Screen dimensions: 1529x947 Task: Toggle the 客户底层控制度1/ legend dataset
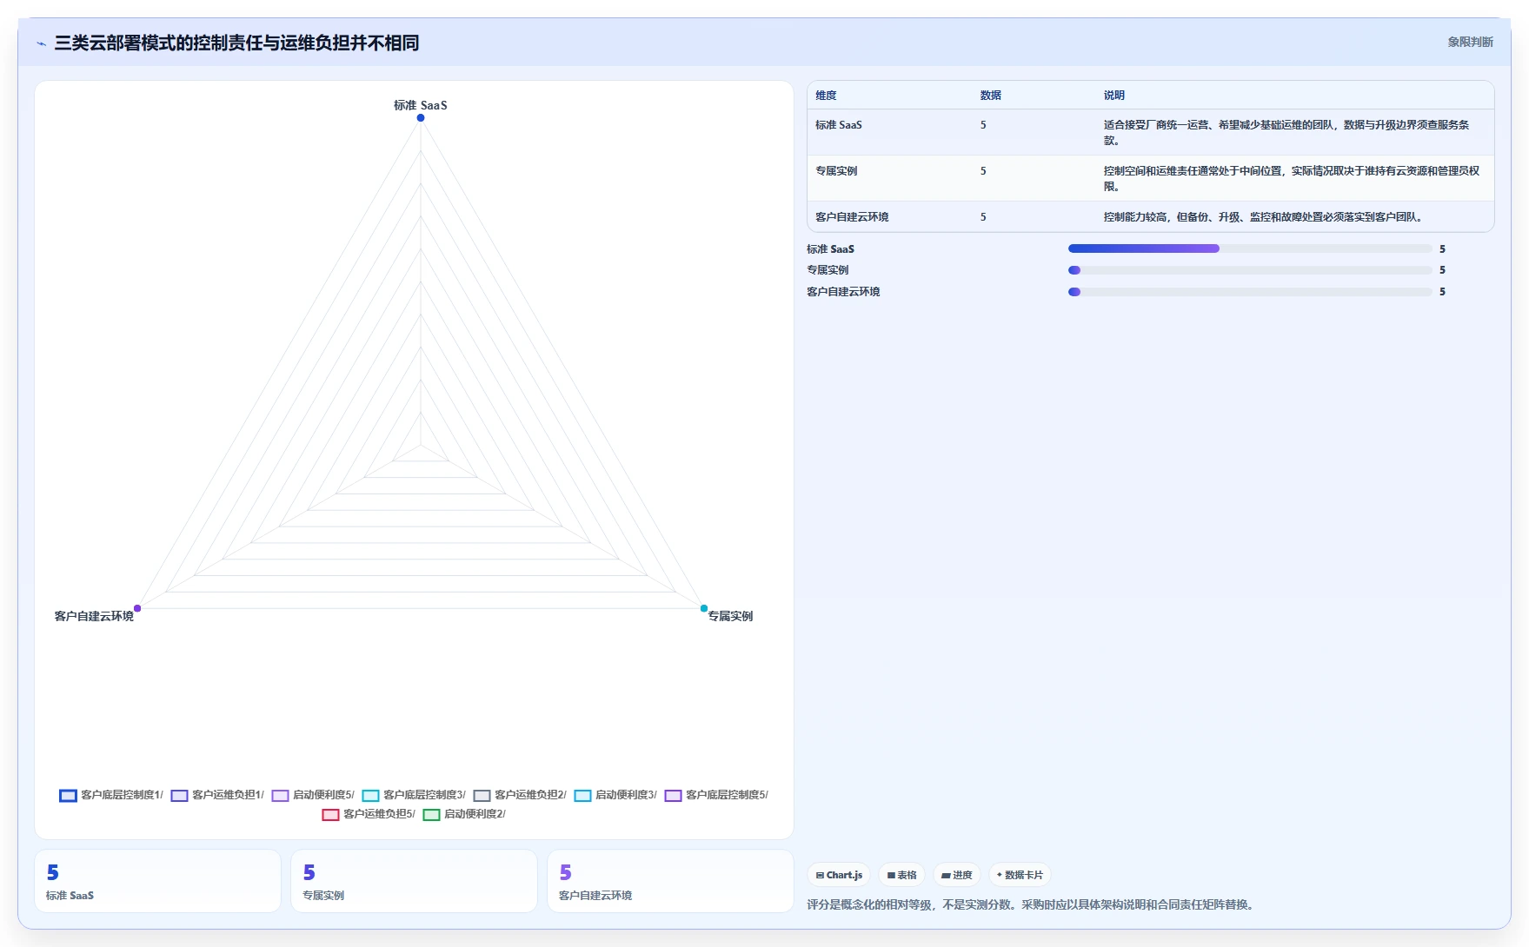pos(110,795)
